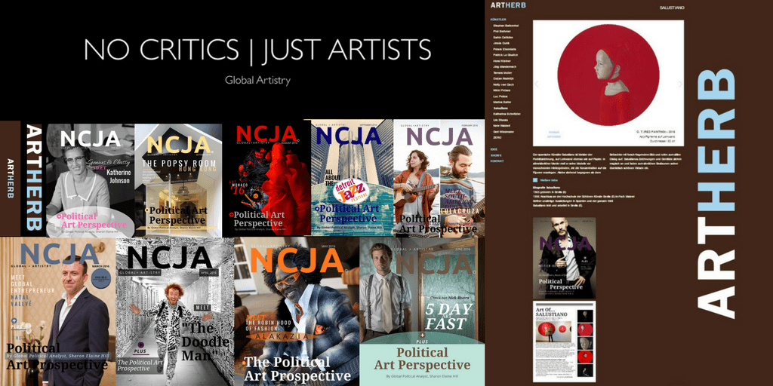Open the NCJA February cover with guitar musicians
Viewport: 773px width, 386px height.
(439, 178)
